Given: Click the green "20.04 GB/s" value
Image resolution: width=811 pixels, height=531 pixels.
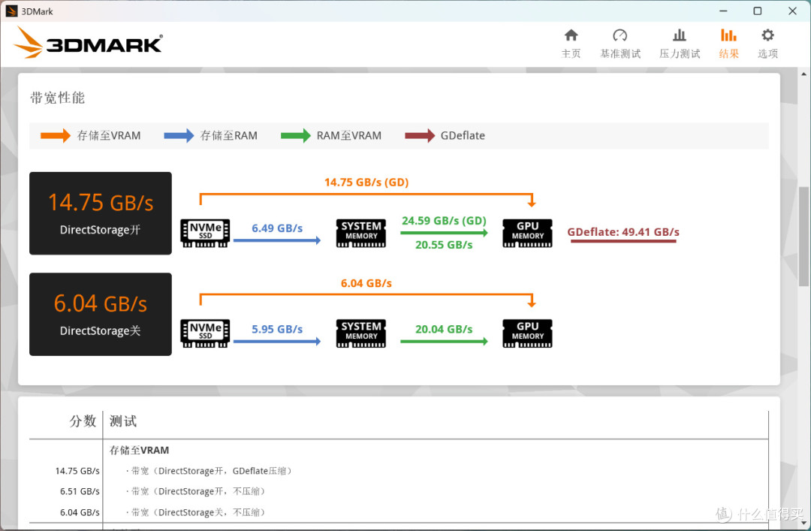Looking at the screenshot, I should tap(444, 329).
